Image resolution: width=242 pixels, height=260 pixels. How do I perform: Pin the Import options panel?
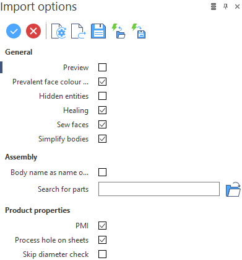(225, 7)
